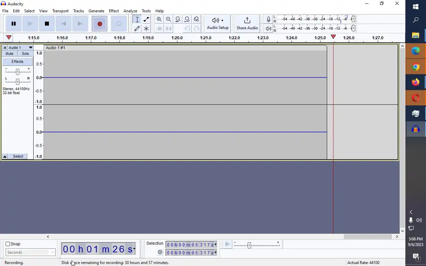
Task: Open the Generate menu
Action: pyautogui.click(x=96, y=11)
